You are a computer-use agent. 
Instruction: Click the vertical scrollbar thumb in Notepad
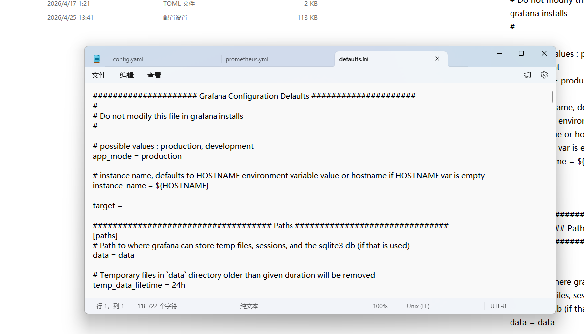[x=552, y=96]
